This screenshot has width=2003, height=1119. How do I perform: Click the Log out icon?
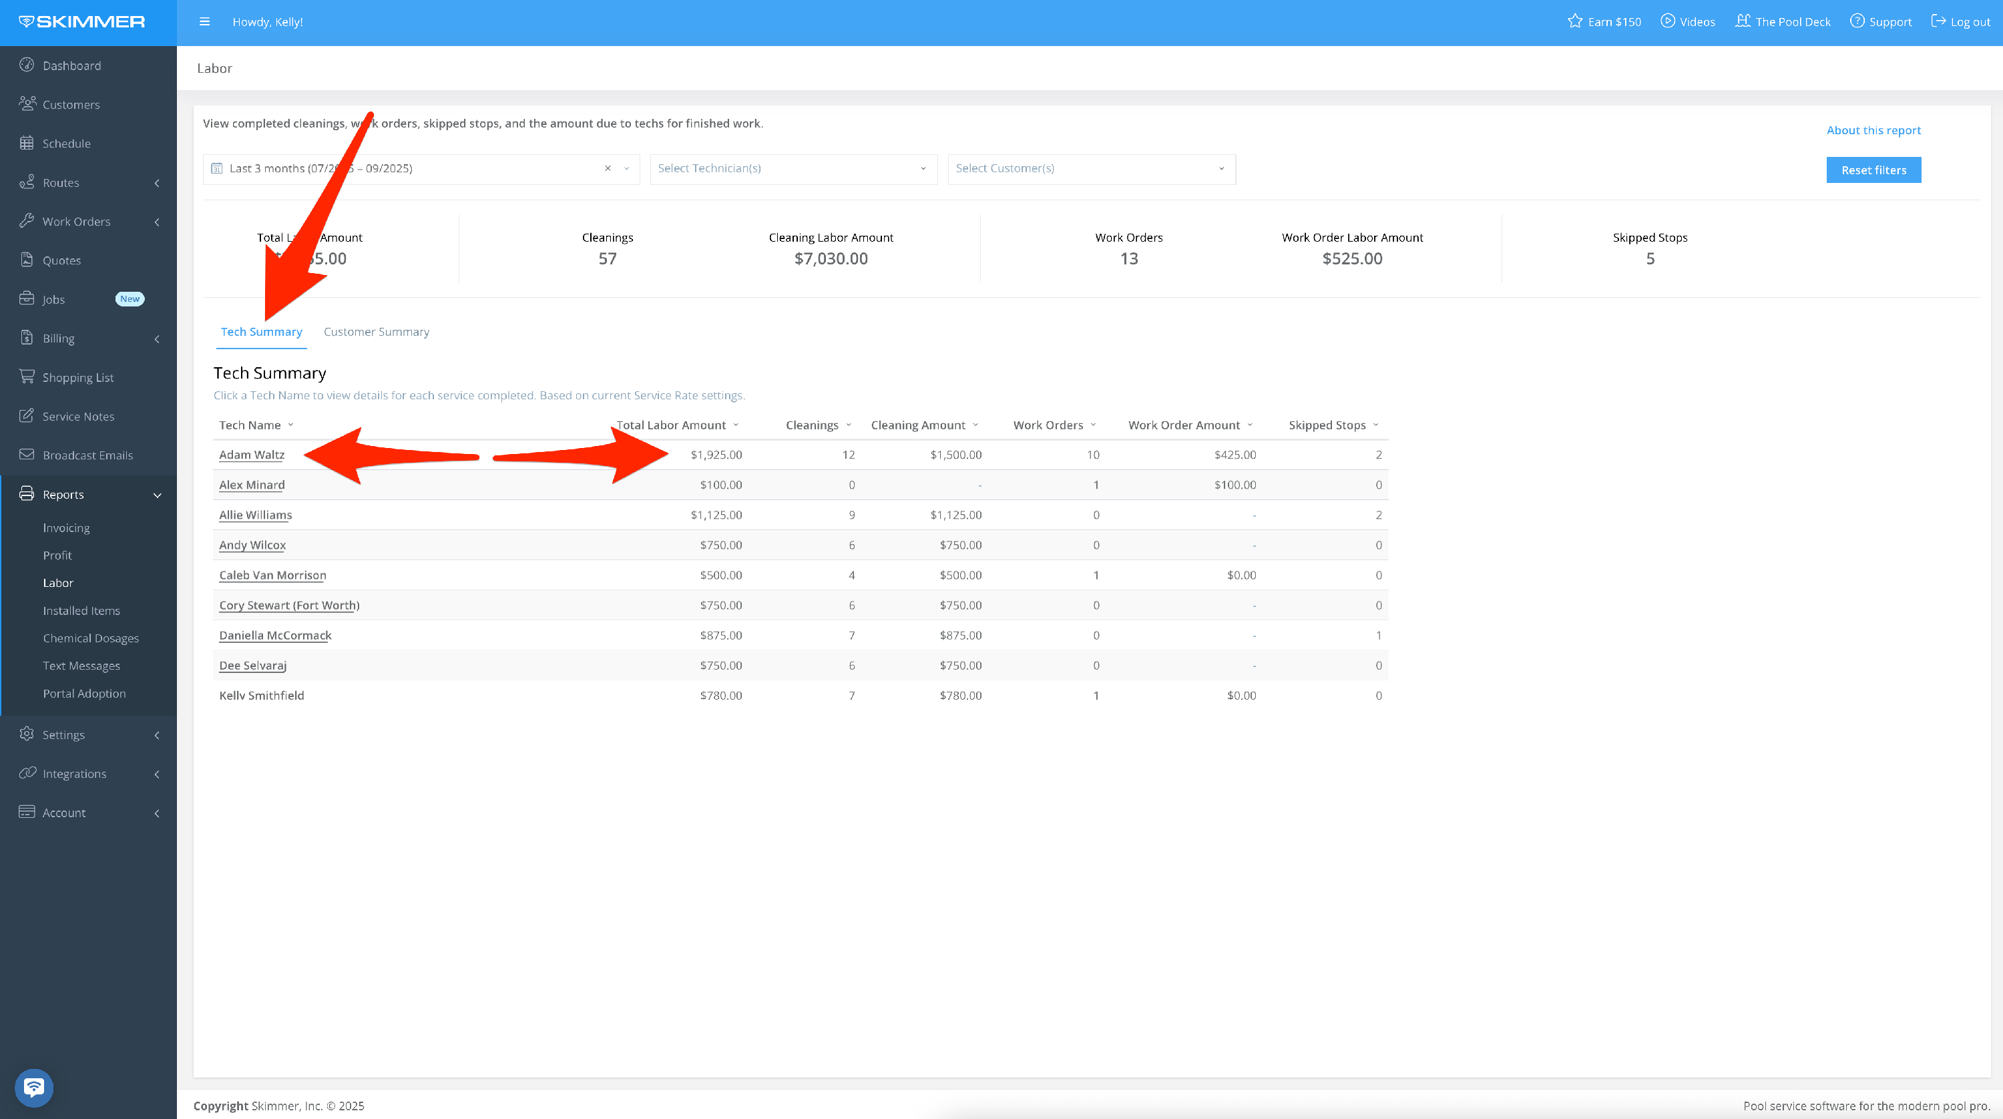1938,22
